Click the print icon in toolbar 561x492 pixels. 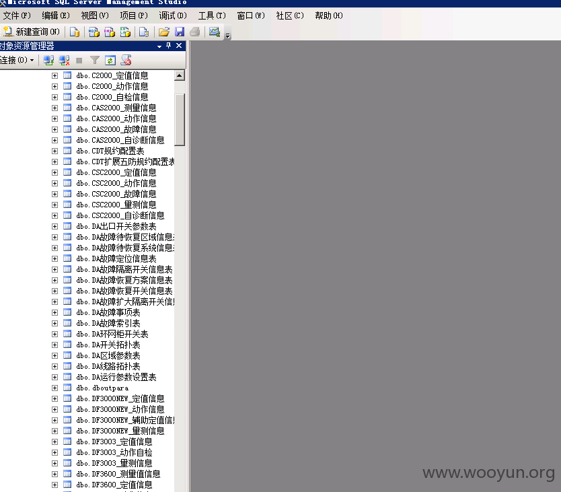(x=194, y=32)
